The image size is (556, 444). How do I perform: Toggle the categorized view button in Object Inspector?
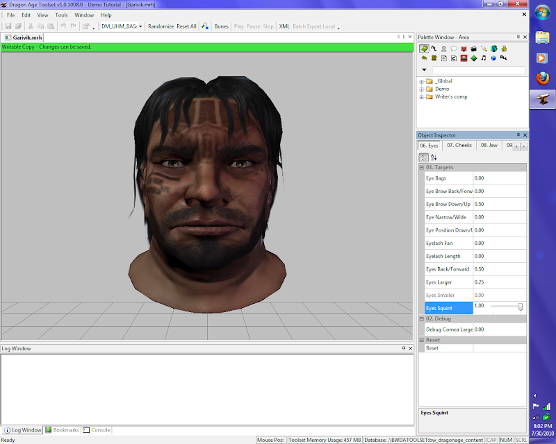(x=423, y=158)
